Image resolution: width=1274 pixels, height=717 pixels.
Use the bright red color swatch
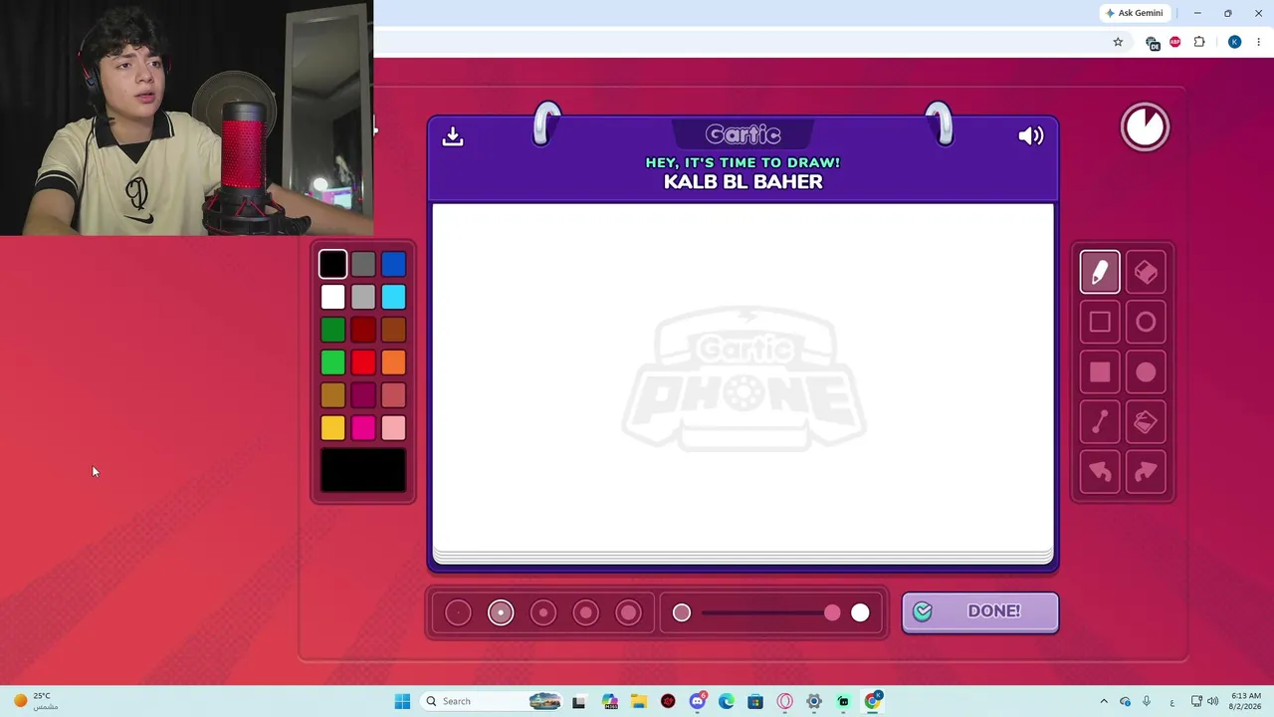(x=363, y=362)
